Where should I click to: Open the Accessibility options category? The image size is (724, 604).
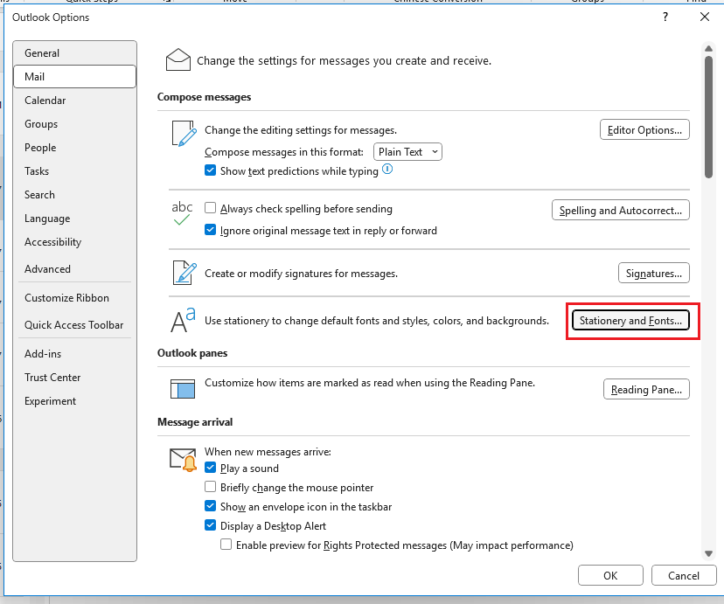[75, 242]
